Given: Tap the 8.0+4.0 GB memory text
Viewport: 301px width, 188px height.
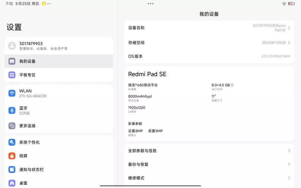Looking at the screenshot, I should pos(220,85).
